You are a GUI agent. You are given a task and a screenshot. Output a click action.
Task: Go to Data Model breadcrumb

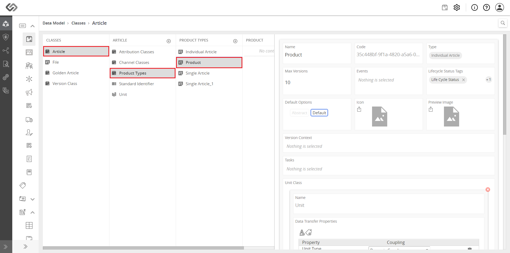tap(54, 23)
